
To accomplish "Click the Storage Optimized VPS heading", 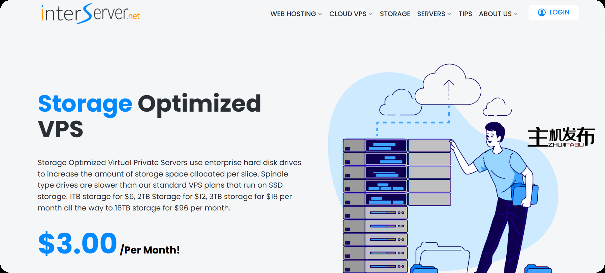I will click(149, 116).
